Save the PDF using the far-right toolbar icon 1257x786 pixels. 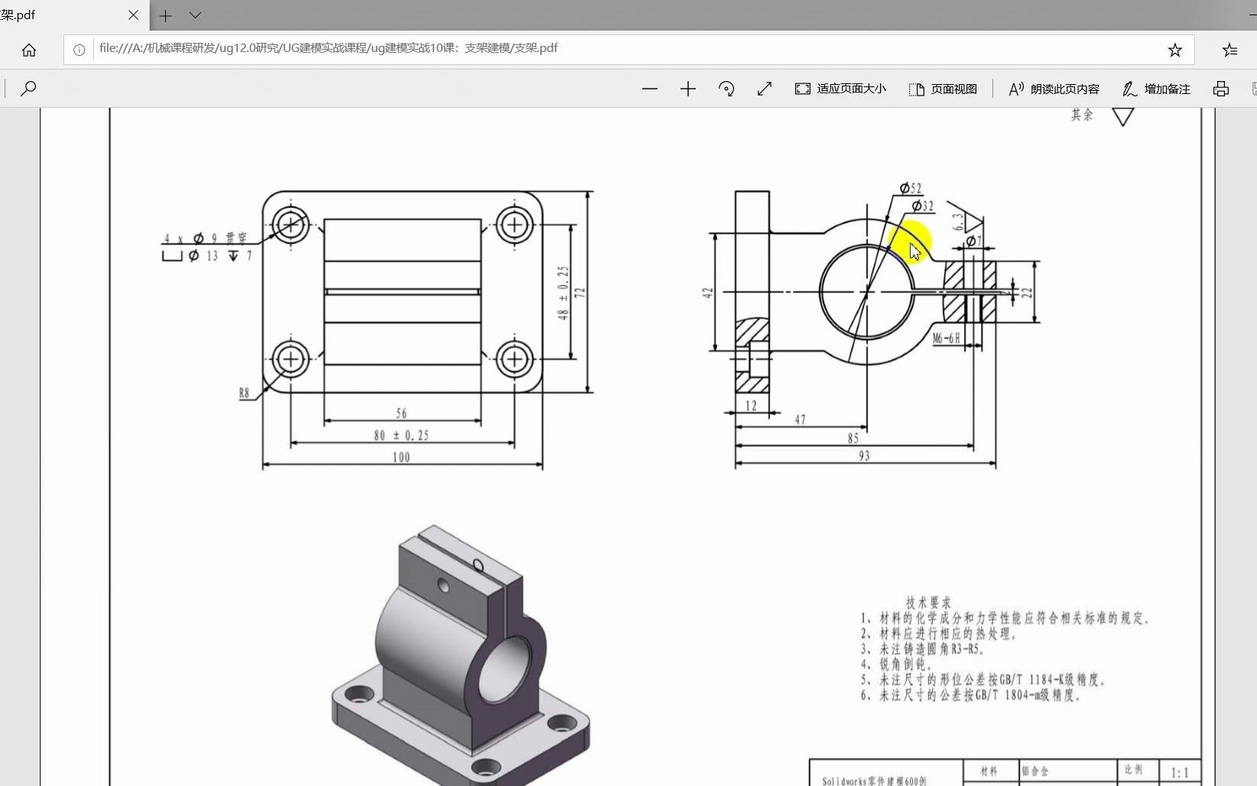[x=1252, y=89]
